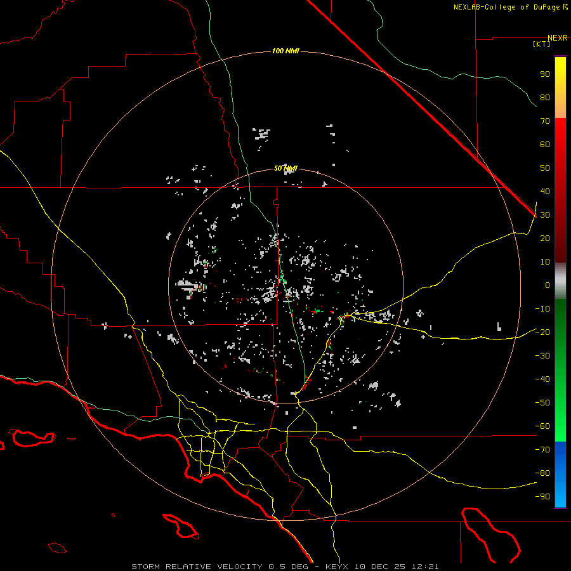This screenshot has width=571, height=571.
Task: Click the -20 value on the velocity scale
Action: [542, 332]
